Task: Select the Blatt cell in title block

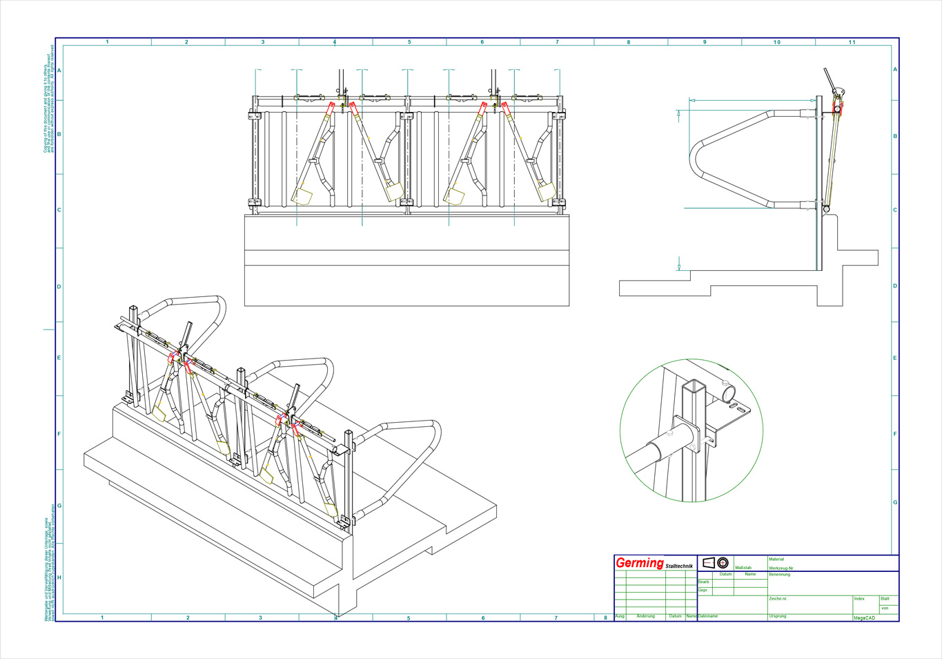Action: 888,600
